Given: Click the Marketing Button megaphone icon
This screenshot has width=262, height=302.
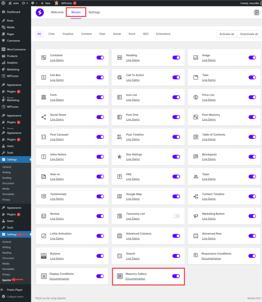Looking at the screenshot, I should click(x=196, y=216).
